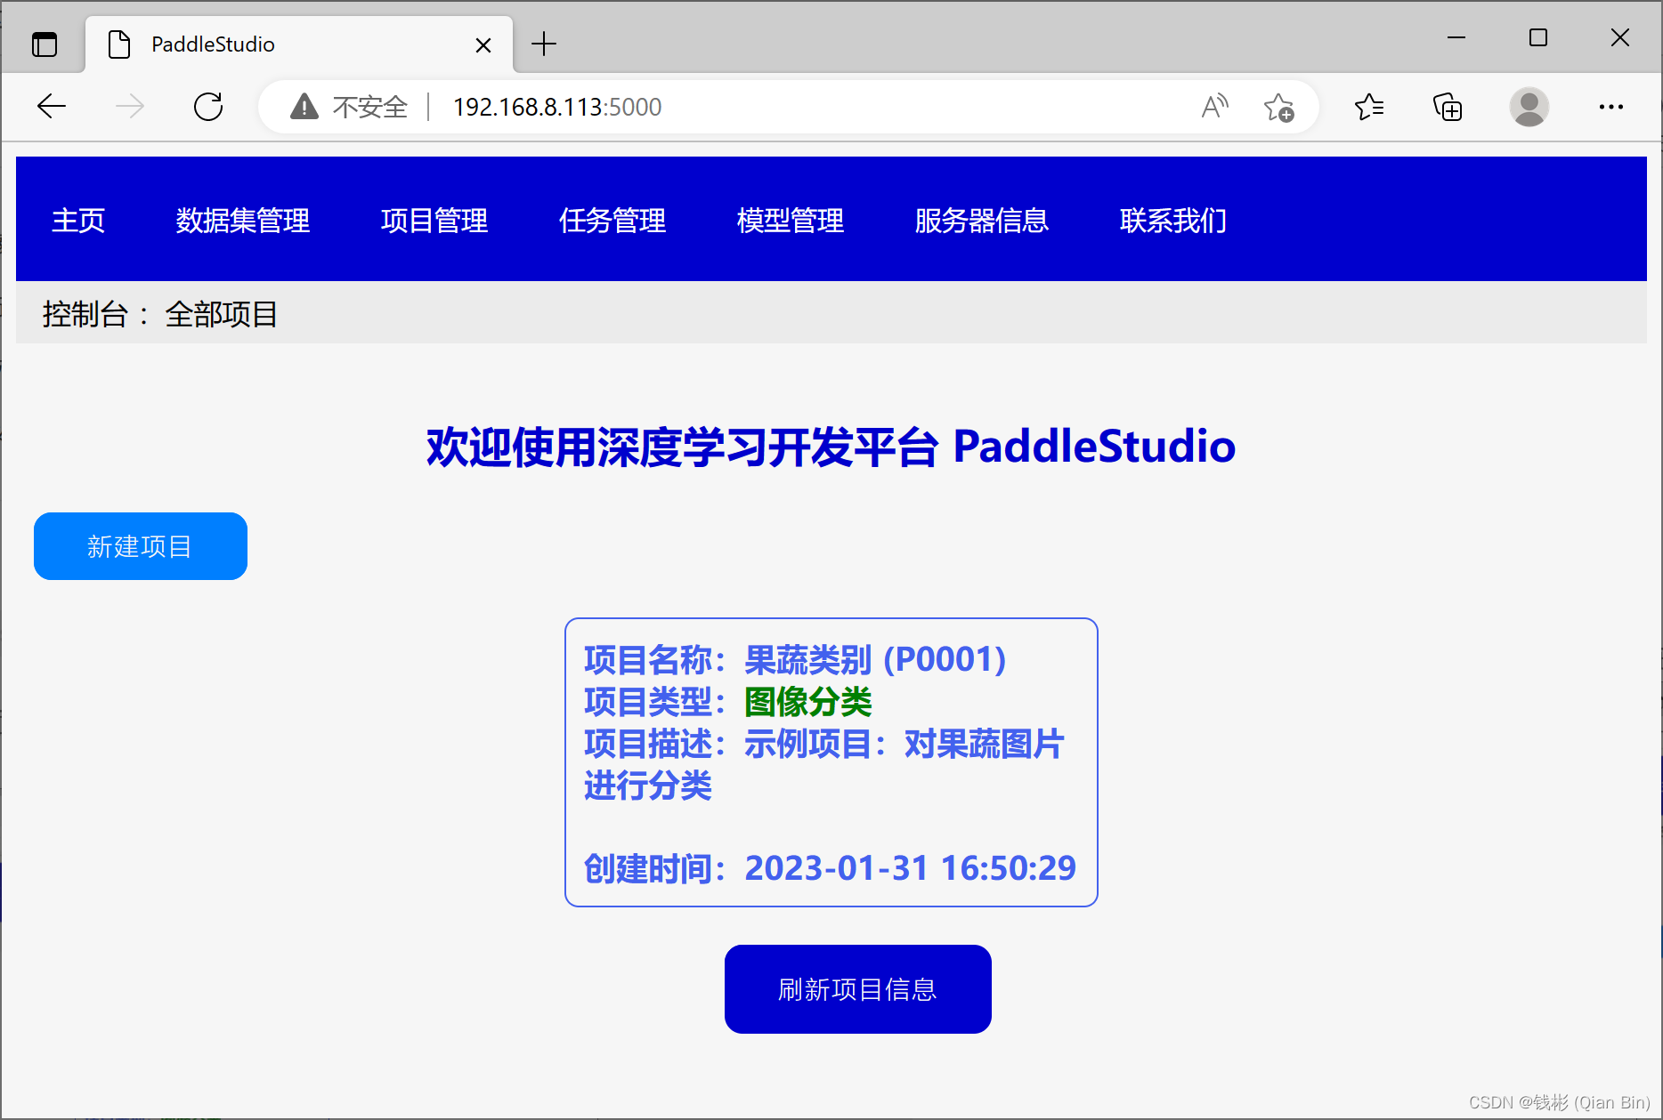The height and width of the screenshot is (1120, 1663).
Task: Open the tab actions menu icon
Action: point(45,44)
